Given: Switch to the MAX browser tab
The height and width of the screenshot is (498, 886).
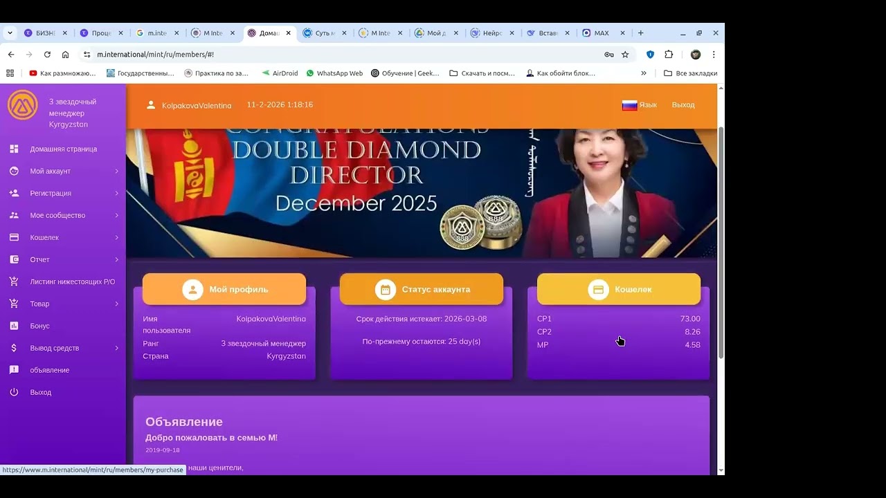Looking at the screenshot, I should coord(603,33).
